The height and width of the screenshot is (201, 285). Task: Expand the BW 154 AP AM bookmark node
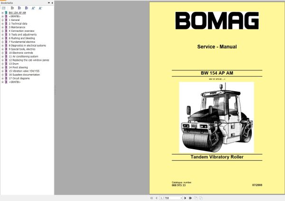pyautogui.click(x=2, y=13)
